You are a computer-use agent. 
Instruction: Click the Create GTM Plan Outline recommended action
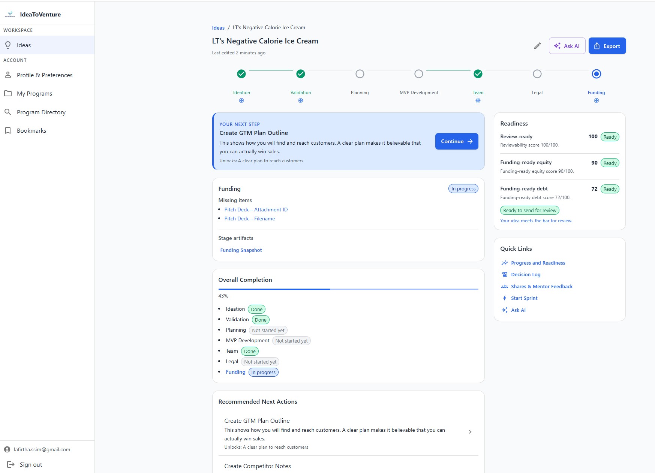pyautogui.click(x=348, y=433)
